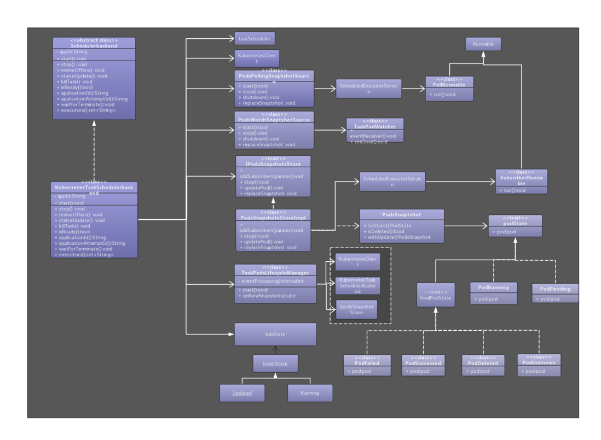Screen dimensions: 601x440
Task: Click '+ run():void' in SubscriberRunnable
Action: [x=512, y=190]
